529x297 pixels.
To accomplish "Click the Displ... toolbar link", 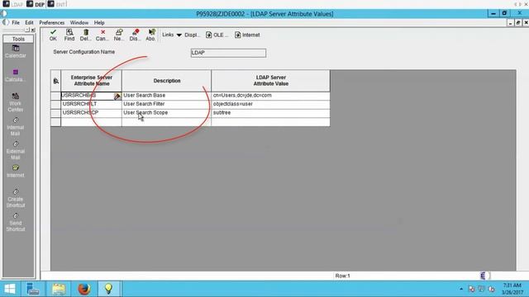I will tap(192, 35).
